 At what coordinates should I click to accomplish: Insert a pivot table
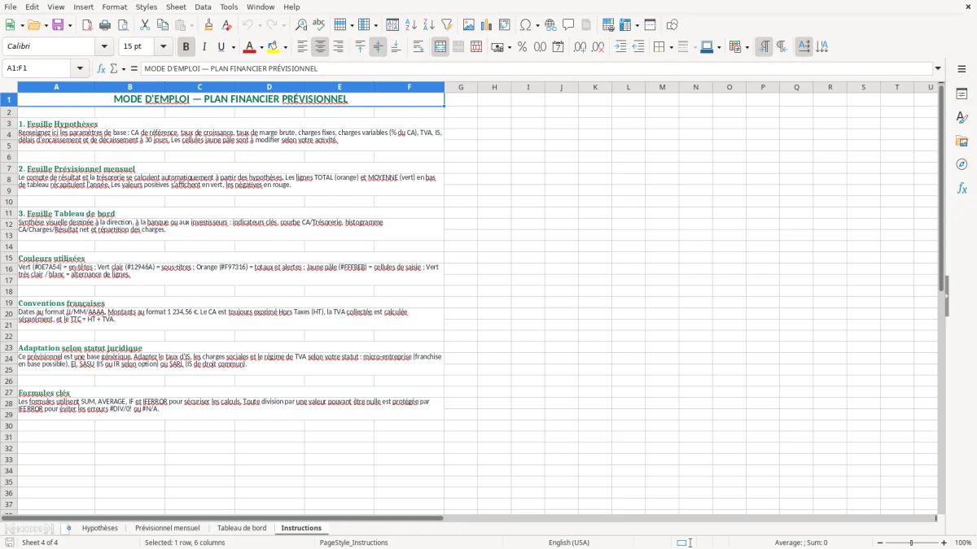pyautogui.click(x=504, y=25)
